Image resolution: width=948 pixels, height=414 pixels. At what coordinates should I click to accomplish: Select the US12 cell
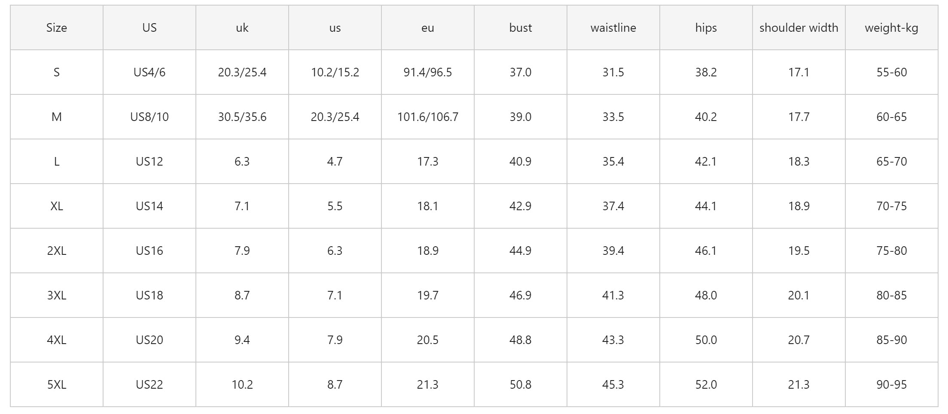click(x=149, y=162)
